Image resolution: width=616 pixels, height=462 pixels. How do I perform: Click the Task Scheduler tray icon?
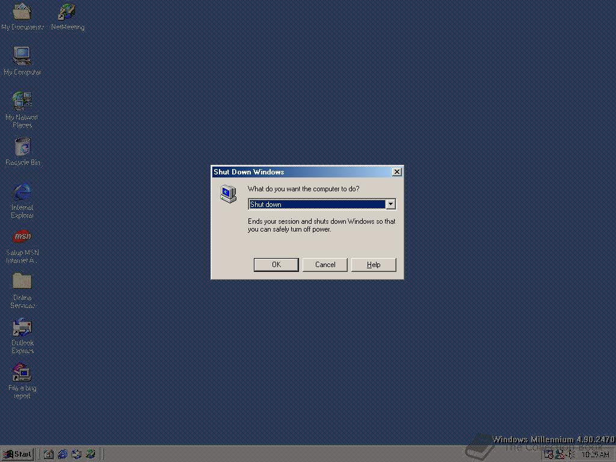pos(549,455)
